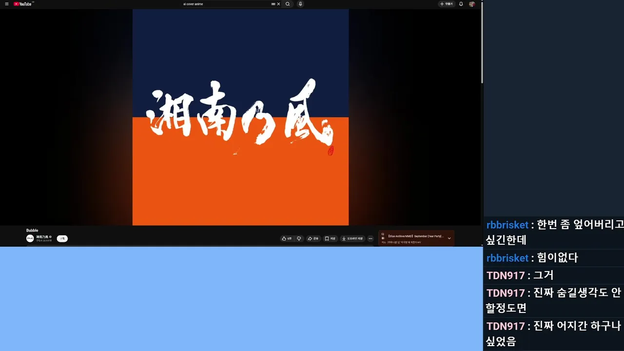Screen dimensions: 624x351
Task: Click chat message '진짜 숨길생각도 안 할정도면'
Action: 553,300
